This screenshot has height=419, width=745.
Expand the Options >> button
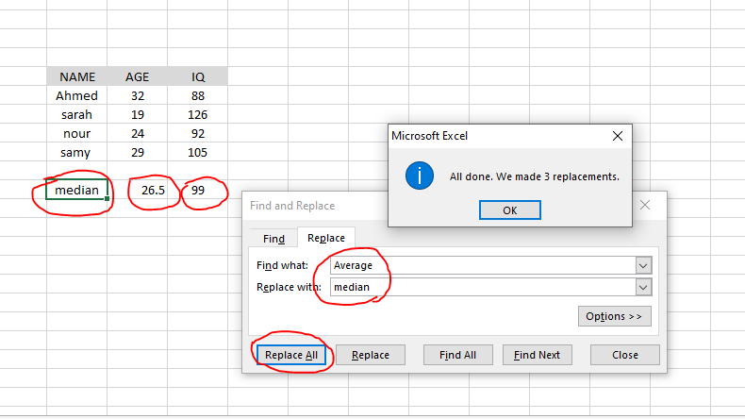pos(614,316)
